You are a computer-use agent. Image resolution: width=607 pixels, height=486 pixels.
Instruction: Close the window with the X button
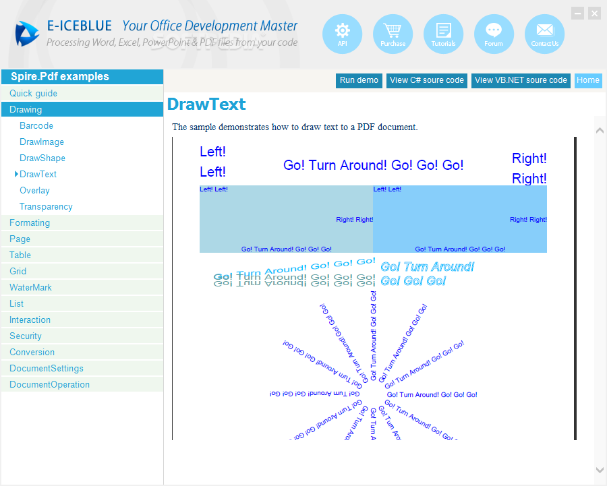[594, 13]
